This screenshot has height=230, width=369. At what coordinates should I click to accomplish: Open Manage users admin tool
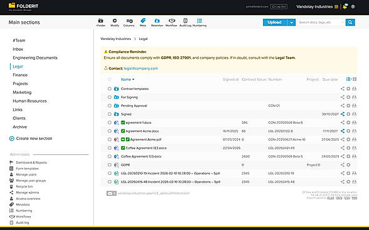(26, 174)
